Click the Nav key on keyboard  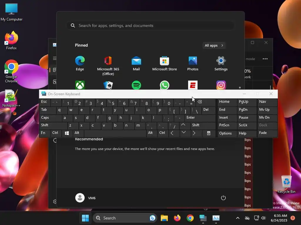(267, 102)
